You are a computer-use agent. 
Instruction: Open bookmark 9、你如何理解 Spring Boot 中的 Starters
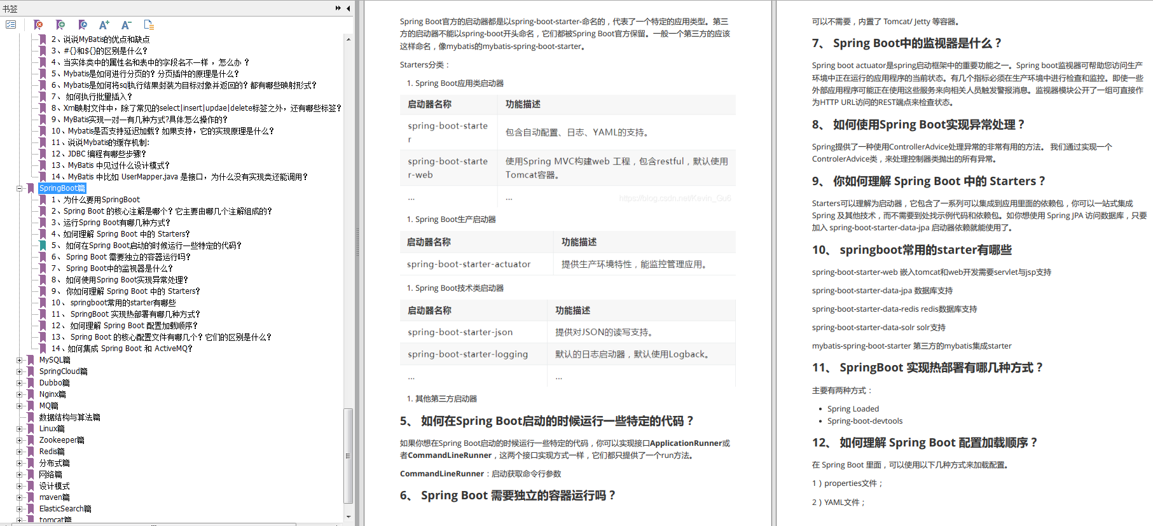coord(125,291)
